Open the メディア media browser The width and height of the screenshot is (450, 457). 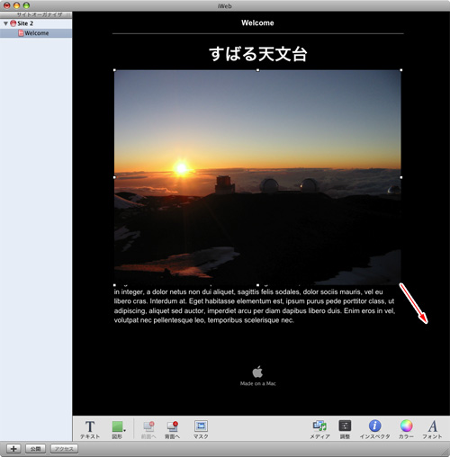[x=319, y=429]
